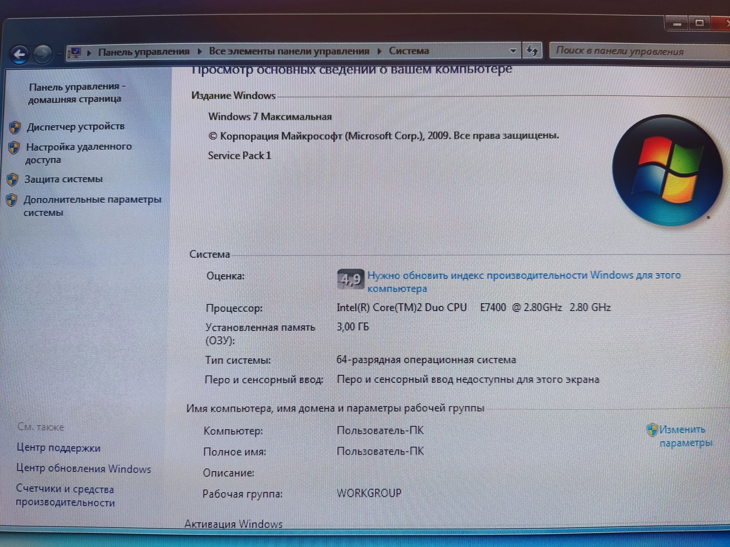Click Пользователь-ПК value beside Компьютер
730x547 pixels.
pos(380,431)
